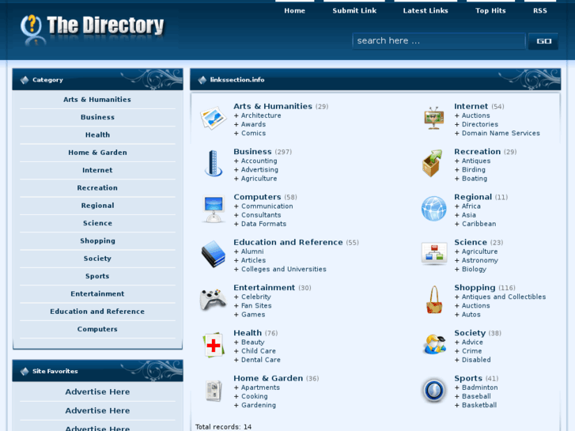
Task: Open the Auctions link under Shopping
Action: (475, 305)
